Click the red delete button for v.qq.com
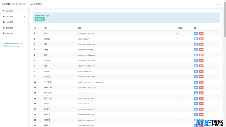 [201, 39]
